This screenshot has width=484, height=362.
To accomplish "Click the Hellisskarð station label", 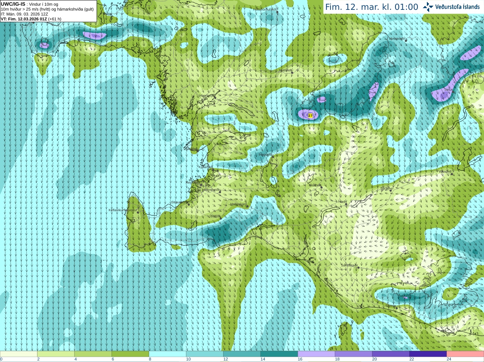I will point(239,204).
